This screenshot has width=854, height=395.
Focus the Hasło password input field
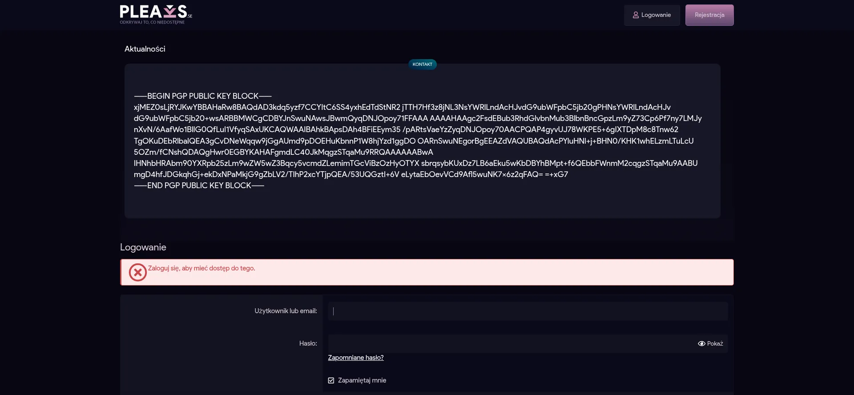[x=512, y=344]
